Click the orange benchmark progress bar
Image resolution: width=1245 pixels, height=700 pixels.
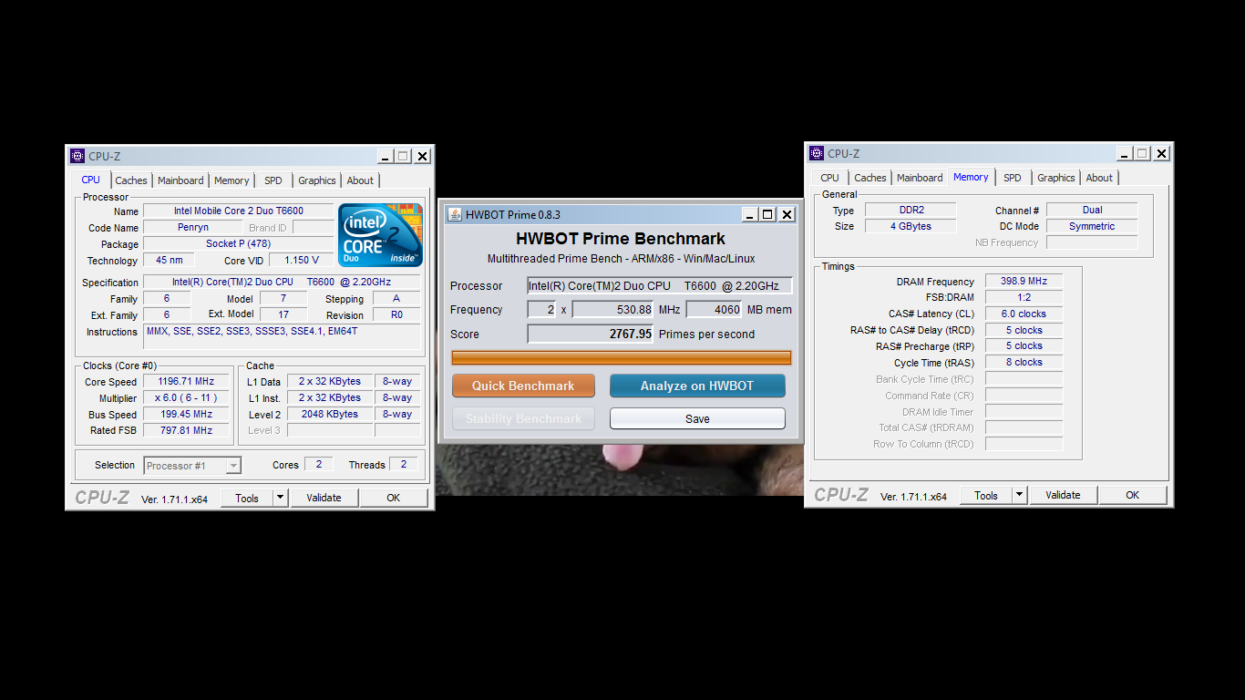[x=622, y=357]
